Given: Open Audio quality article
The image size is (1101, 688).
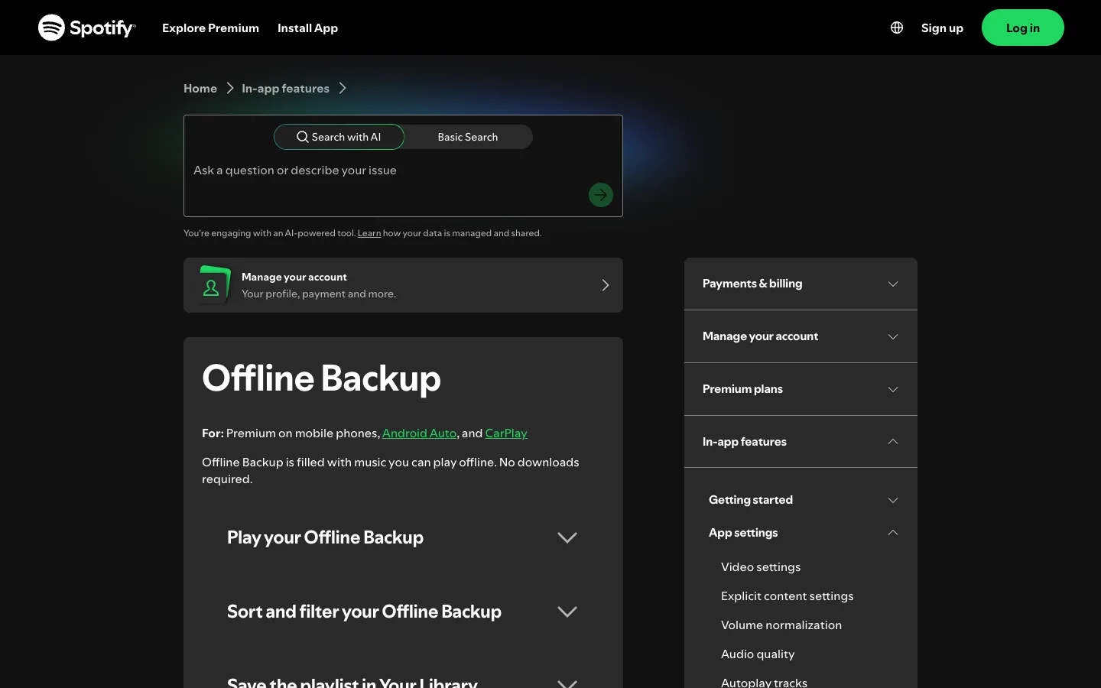Looking at the screenshot, I should tap(758, 654).
